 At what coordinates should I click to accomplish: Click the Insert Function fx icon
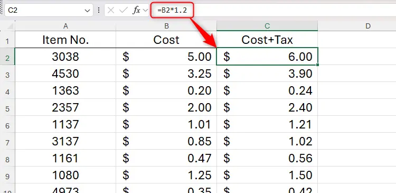coord(137,11)
